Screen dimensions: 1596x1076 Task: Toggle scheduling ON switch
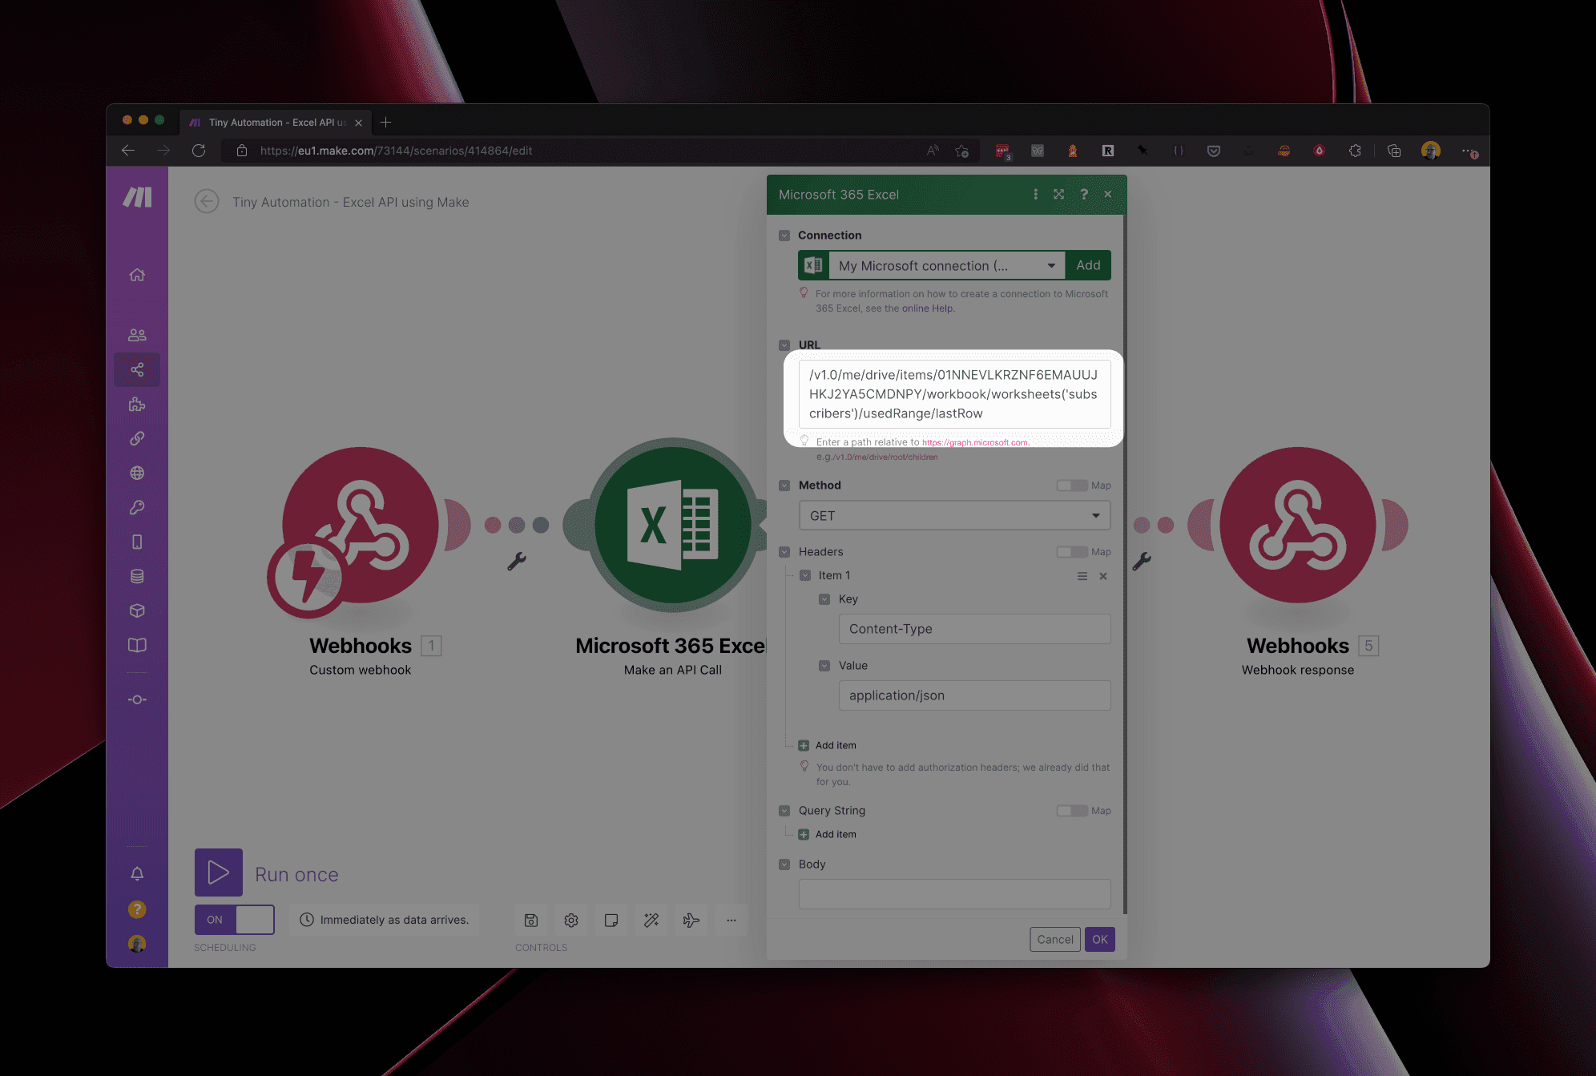234,920
